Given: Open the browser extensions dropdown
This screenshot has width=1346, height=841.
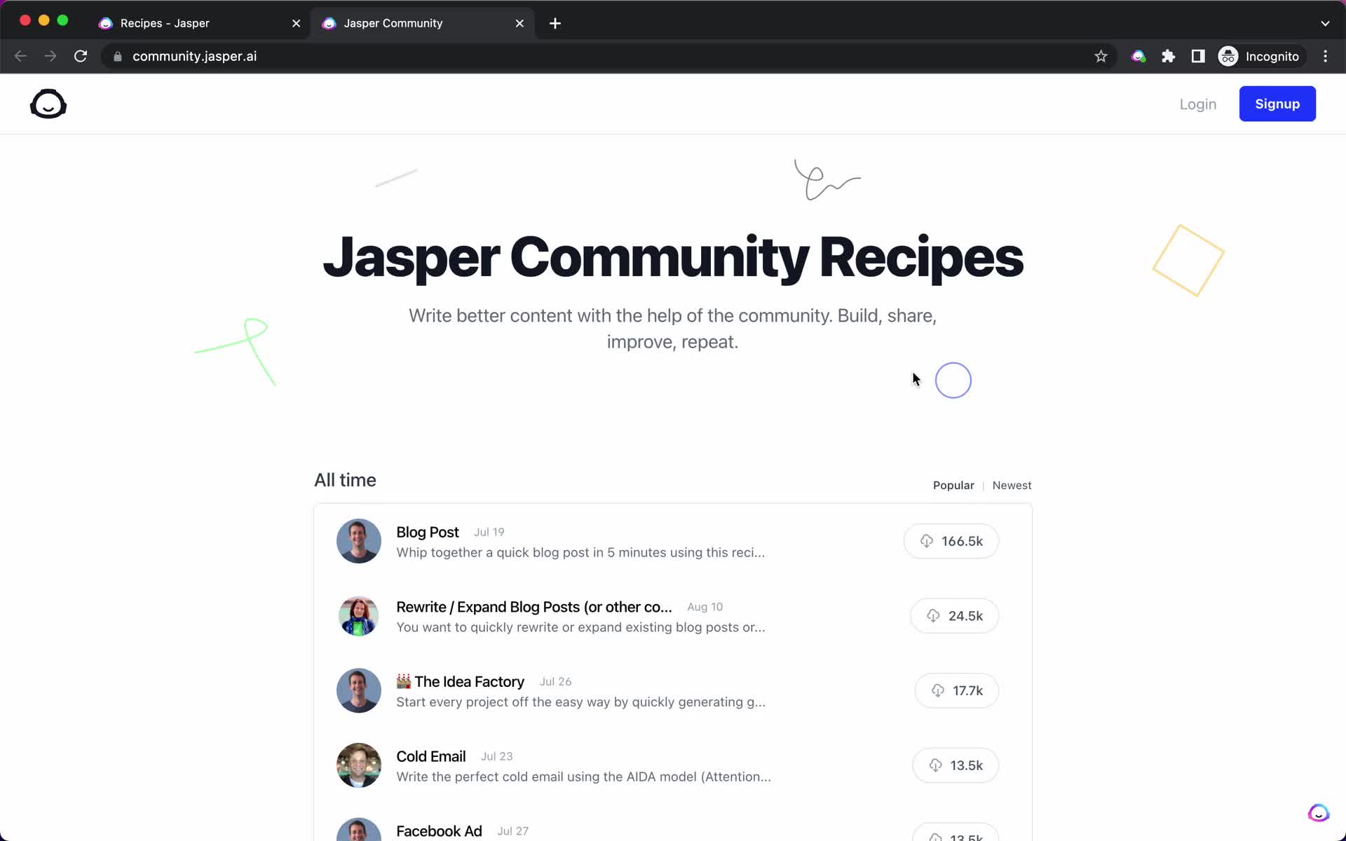Looking at the screenshot, I should tap(1169, 56).
